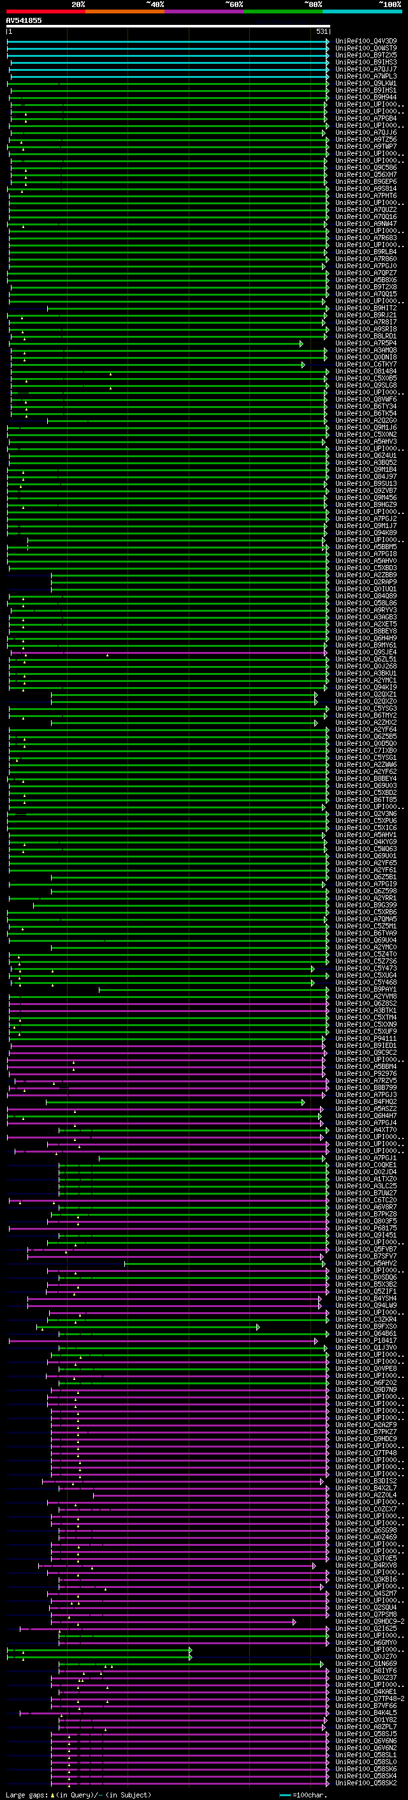
Task: Open hit UniRef100_B9IHS3
Action: point(365,62)
